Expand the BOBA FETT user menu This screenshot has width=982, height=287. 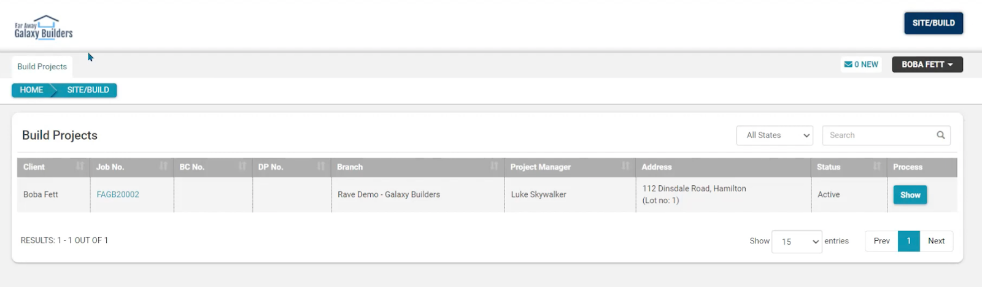927,64
